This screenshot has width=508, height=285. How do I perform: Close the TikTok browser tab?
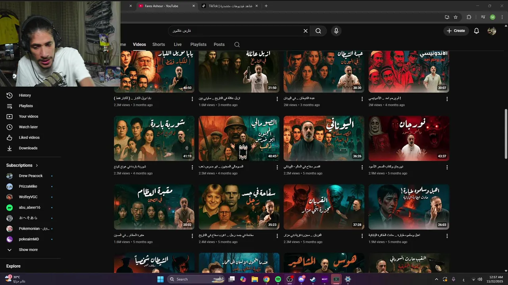(x=256, y=6)
